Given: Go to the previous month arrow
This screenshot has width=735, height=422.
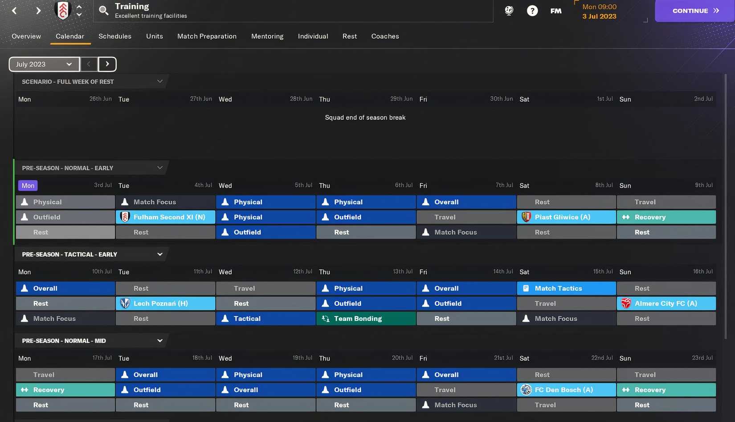Looking at the screenshot, I should click(89, 64).
